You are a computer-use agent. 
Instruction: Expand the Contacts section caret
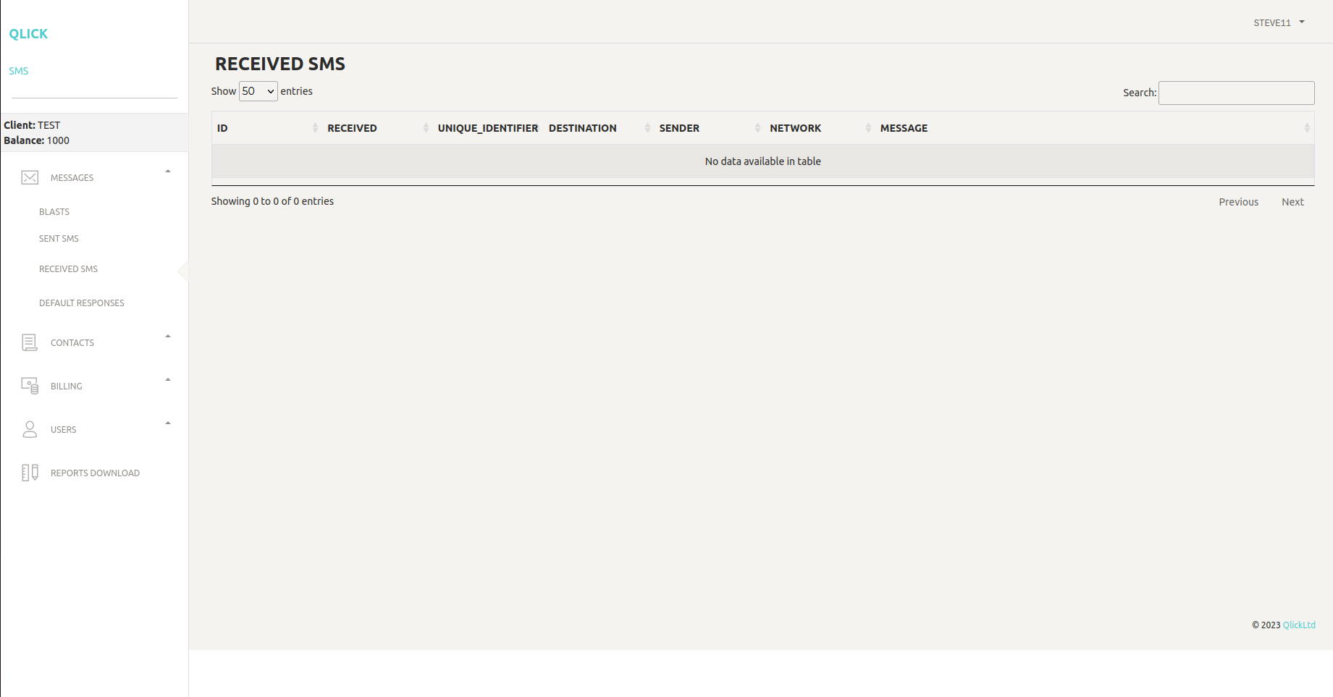[168, 337]
